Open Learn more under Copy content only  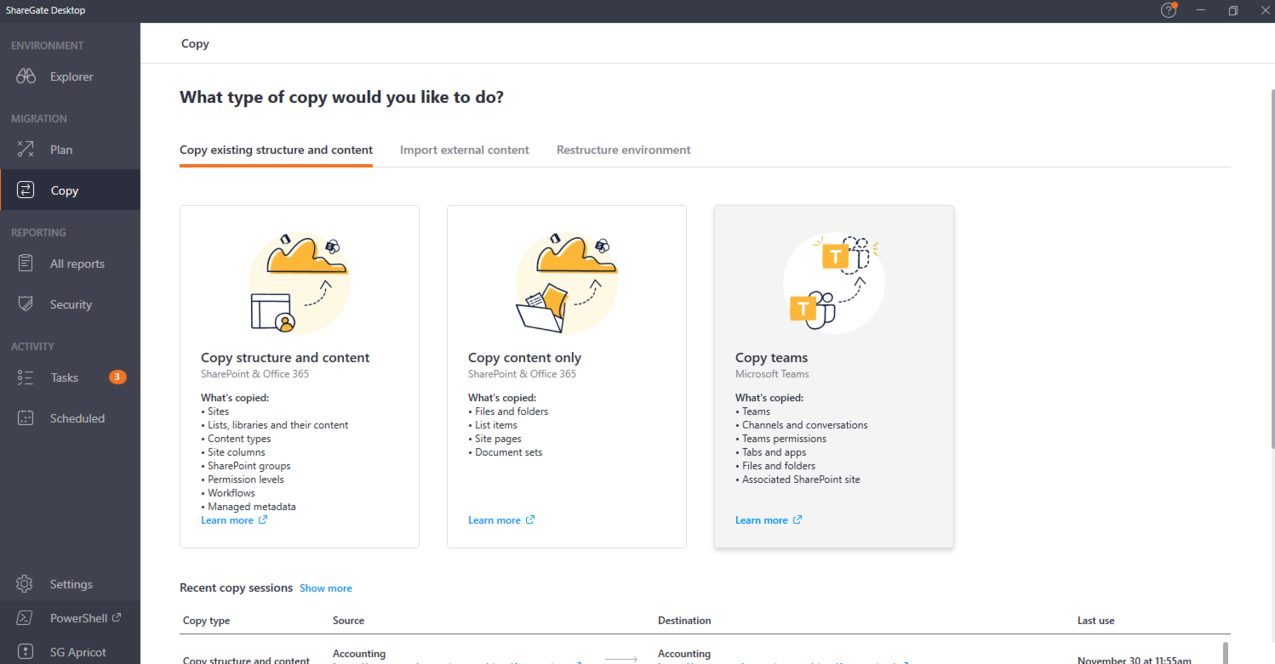495,520
